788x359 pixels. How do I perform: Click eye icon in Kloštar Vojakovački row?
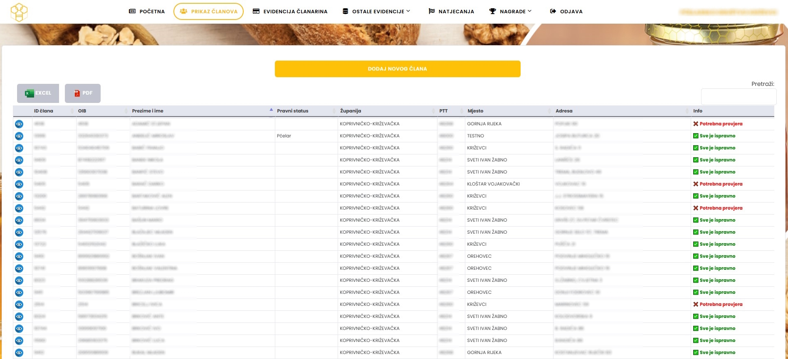pyautogui.click(x=19, y=184)
